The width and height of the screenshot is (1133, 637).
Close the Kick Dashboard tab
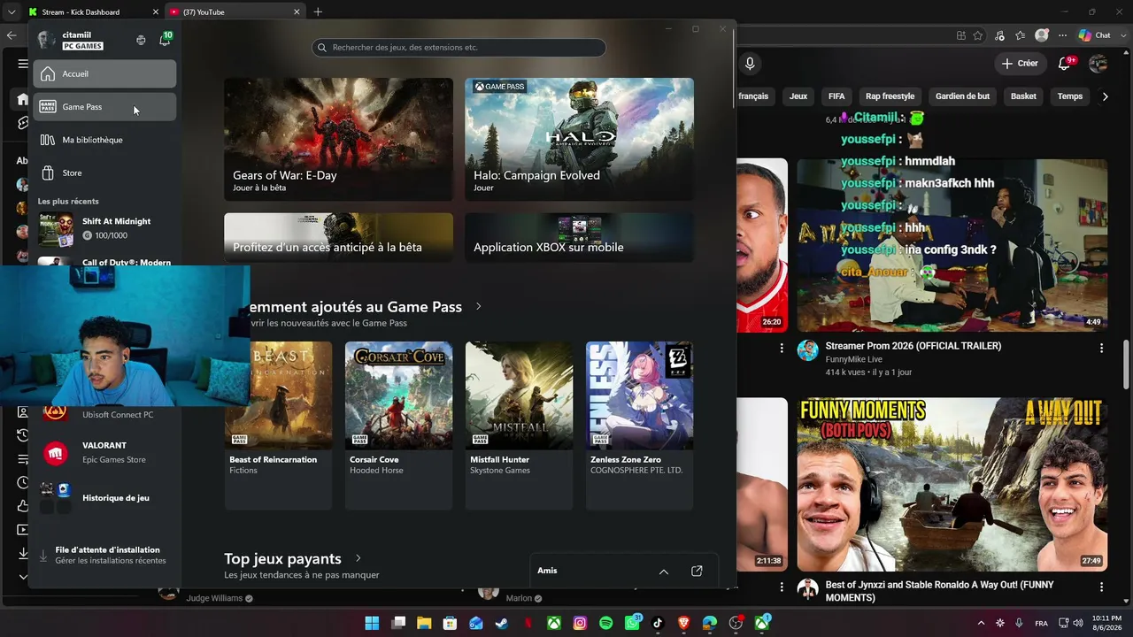point(156,12)
